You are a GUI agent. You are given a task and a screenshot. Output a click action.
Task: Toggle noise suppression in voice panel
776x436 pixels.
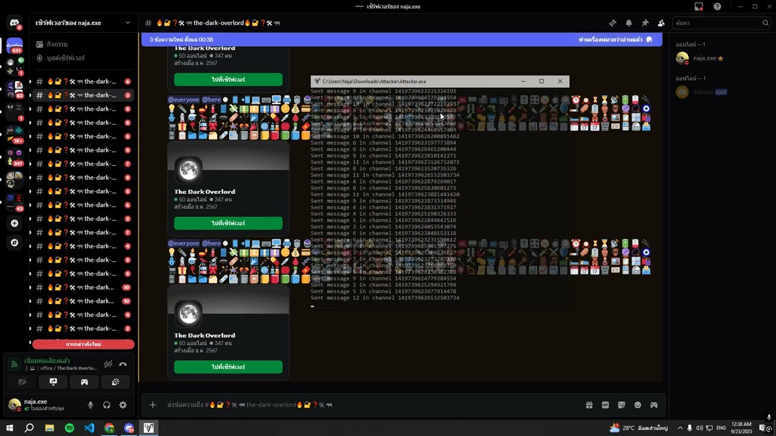[108, 365]
